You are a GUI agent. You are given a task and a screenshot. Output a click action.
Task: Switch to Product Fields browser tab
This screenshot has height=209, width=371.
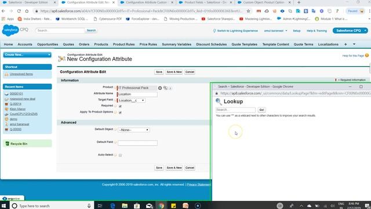(x=205, y=2)
